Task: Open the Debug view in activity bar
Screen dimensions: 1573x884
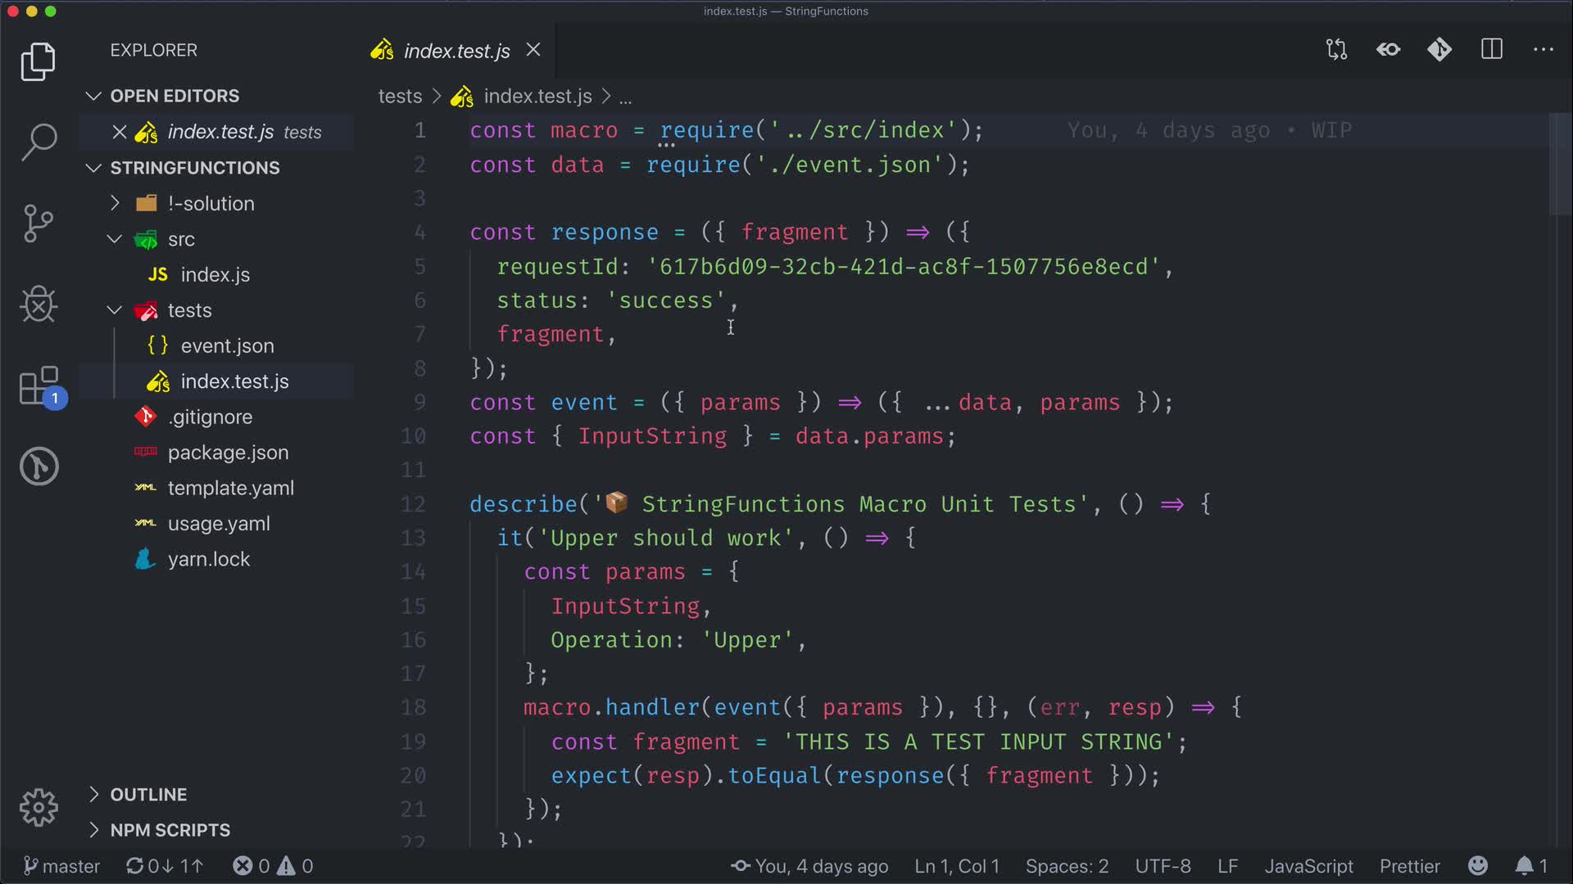Action: coord(39,304)
